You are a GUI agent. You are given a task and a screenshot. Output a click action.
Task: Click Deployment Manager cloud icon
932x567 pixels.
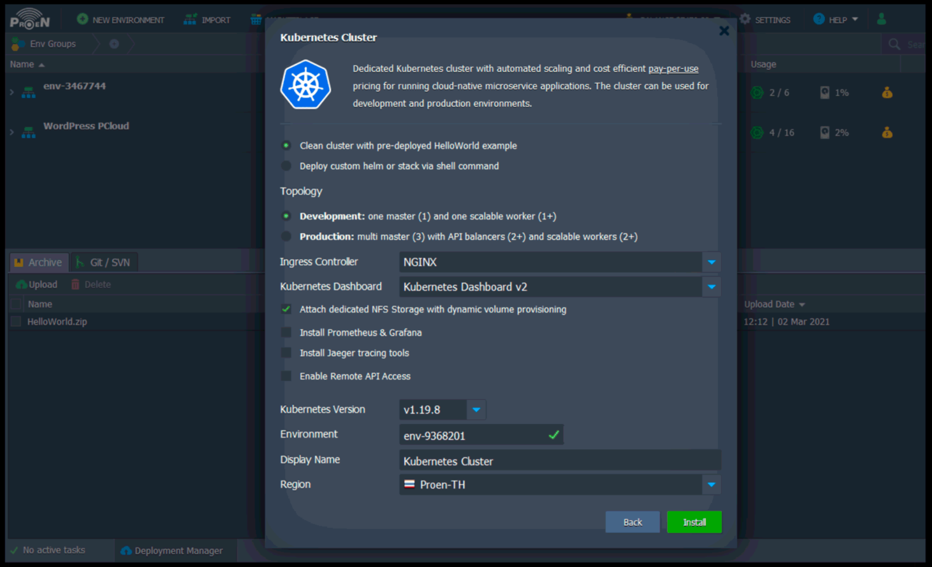point(126,551)
